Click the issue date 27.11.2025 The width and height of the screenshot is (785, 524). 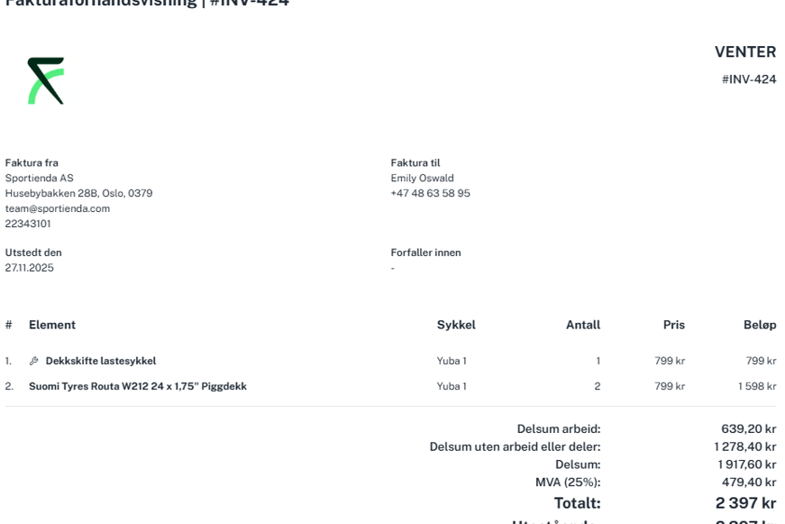29,268
